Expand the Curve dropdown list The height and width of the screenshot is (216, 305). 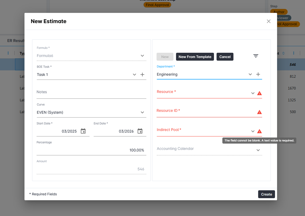coord(142,112)
